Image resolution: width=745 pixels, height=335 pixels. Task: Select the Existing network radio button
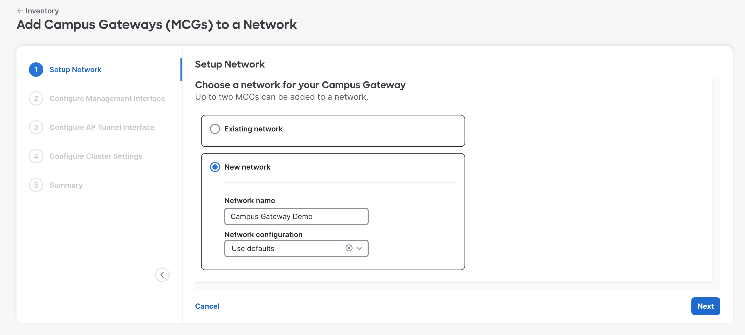coord(215,129)
